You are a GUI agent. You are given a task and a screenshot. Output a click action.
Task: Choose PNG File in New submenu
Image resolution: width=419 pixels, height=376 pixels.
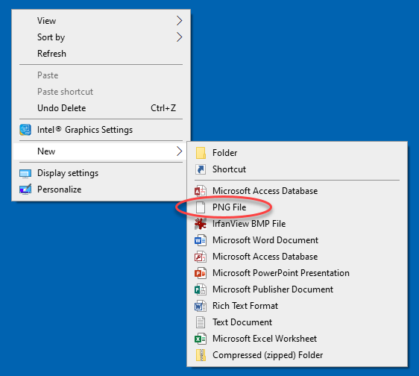click(297, 207)
